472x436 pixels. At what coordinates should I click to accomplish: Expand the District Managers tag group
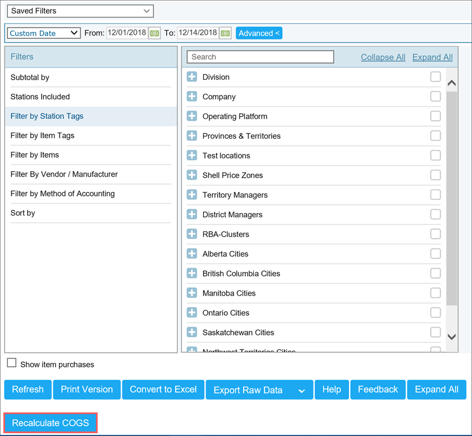point(192,214)
